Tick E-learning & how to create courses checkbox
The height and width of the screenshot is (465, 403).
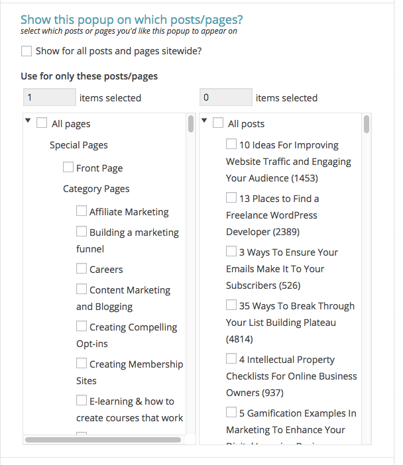(82, 401)
